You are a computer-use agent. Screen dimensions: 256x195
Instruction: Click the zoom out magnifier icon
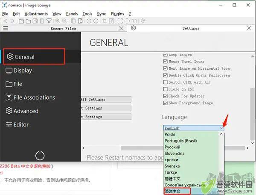pos(65,21)
